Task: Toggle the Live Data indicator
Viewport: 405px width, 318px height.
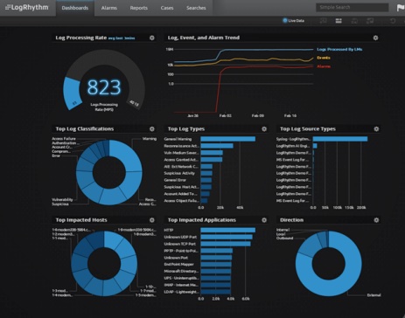Action: pos(293,21)
